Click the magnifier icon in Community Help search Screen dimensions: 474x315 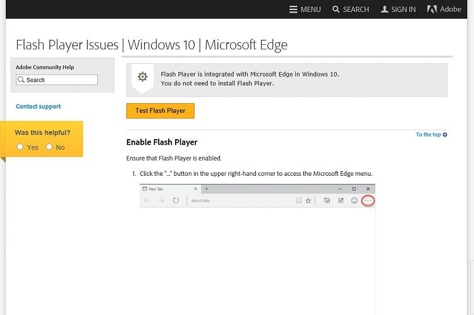[x=21, y=80]
